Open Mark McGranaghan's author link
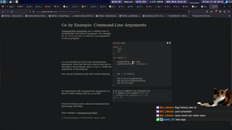The width and height of the screenshot is (232, 130). click(x=71, y=118)
